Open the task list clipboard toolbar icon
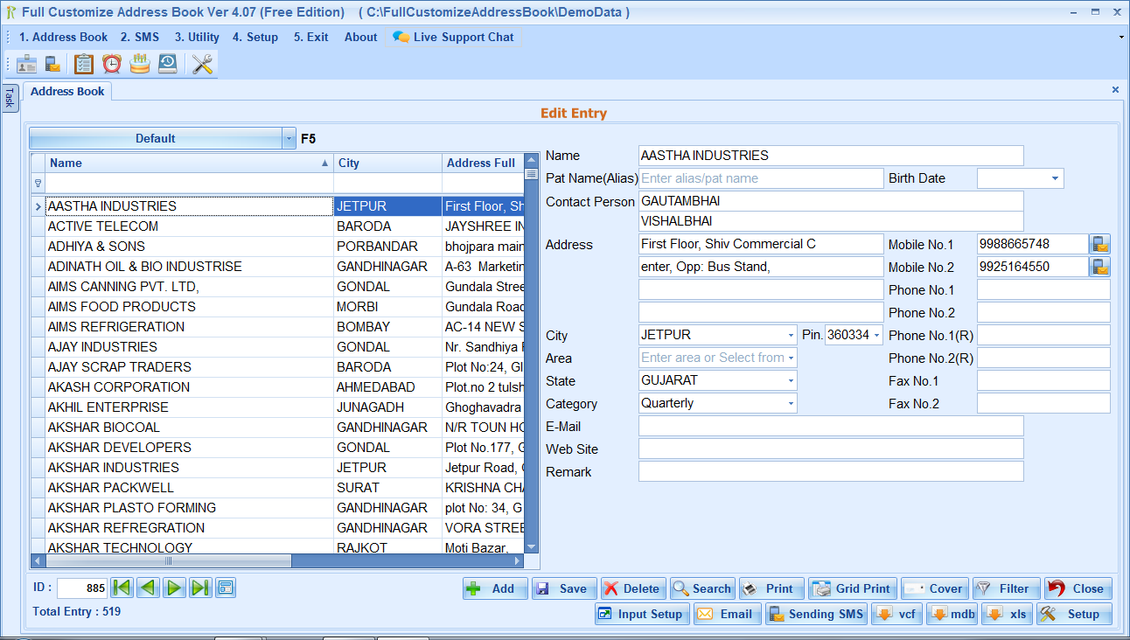1130x640 pixels. (x=83, y=63)
